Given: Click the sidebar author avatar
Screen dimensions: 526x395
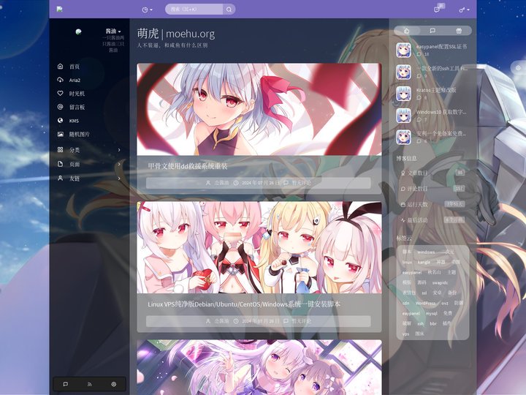Looking at the screenshot, I should (x=78, y=32).
